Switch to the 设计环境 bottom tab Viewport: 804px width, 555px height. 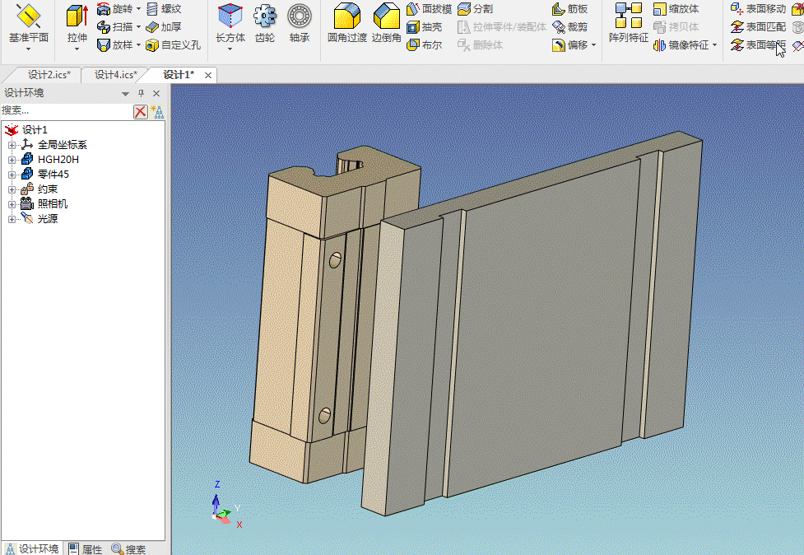(x=32, y=549)
